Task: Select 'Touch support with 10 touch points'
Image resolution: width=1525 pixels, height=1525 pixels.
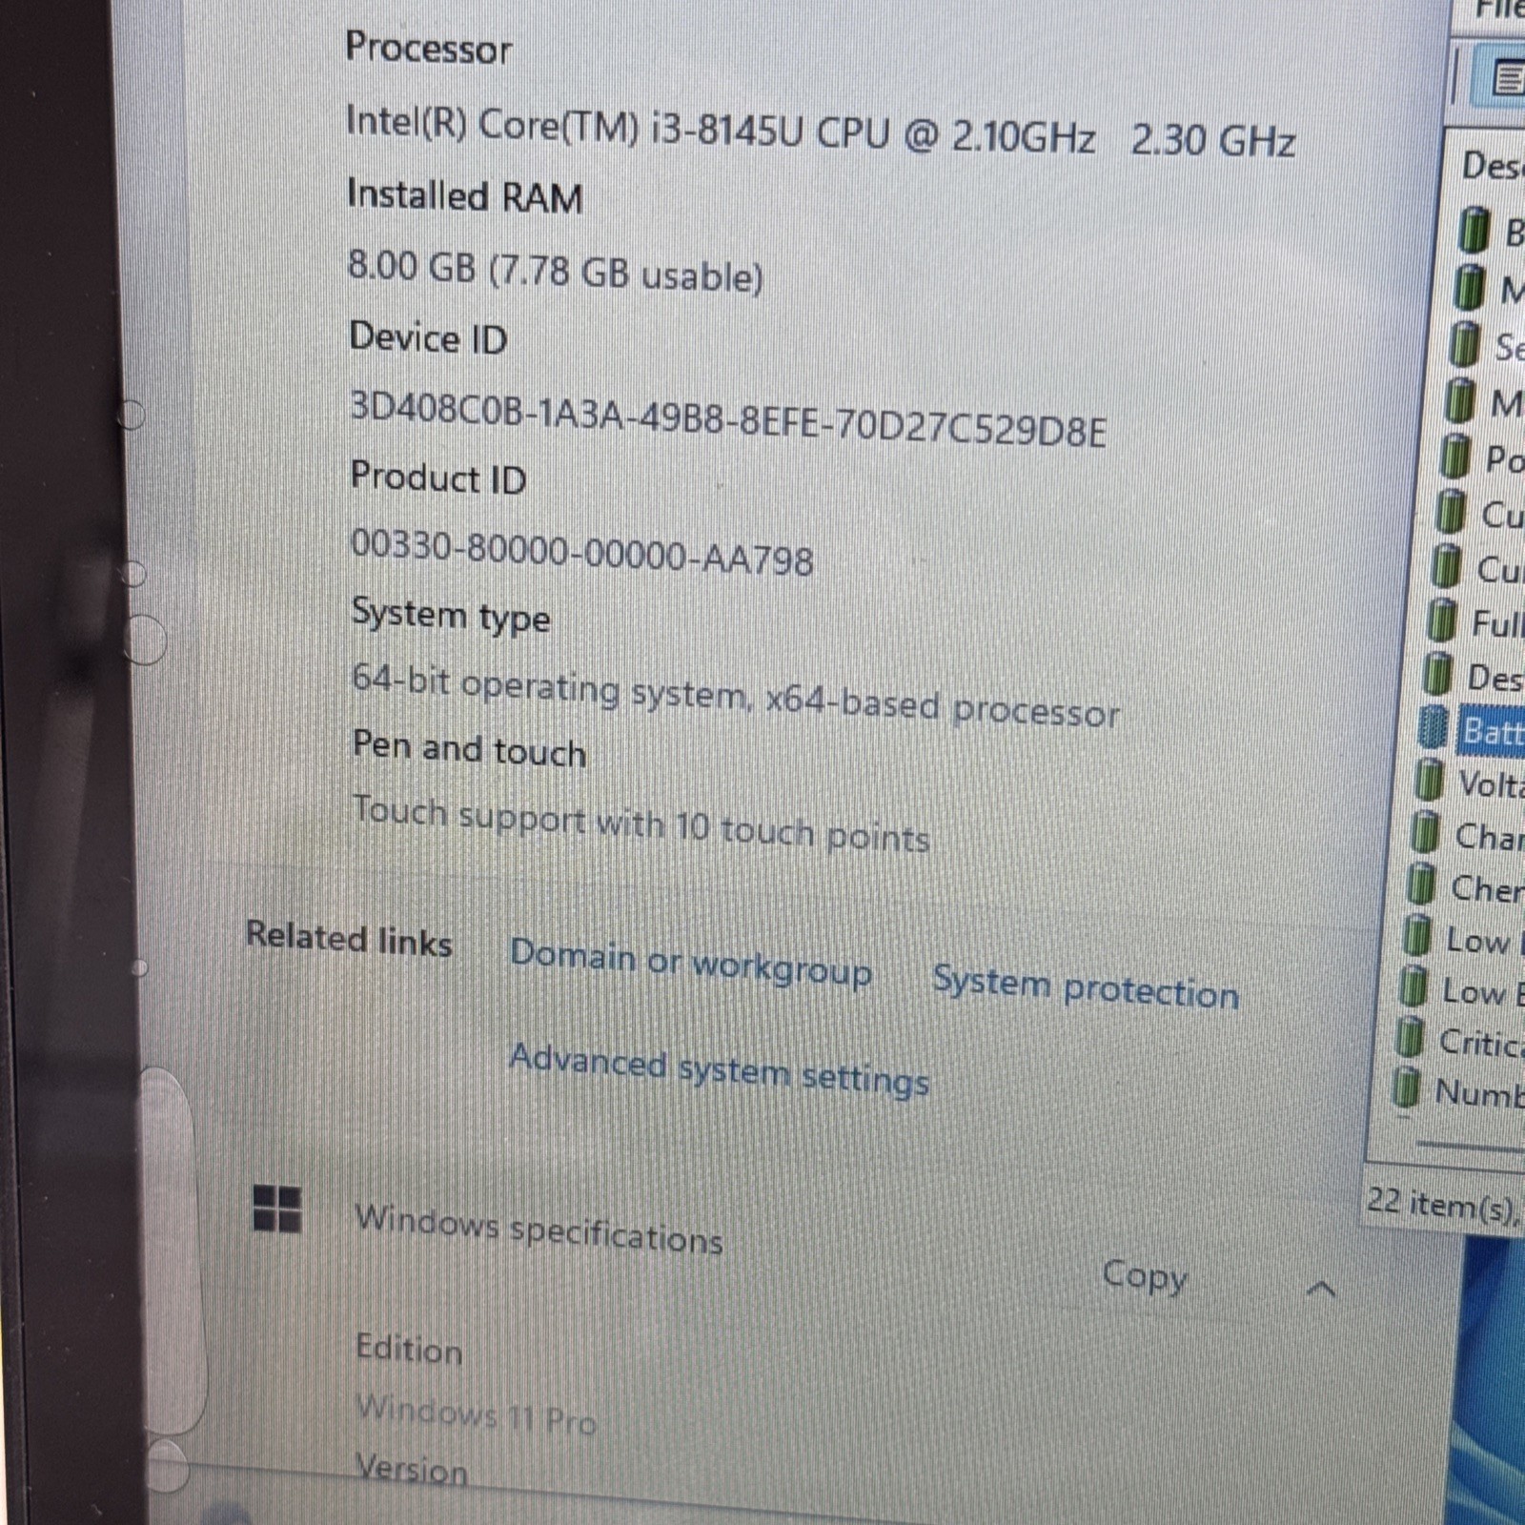Action: (x=641, y=823)
